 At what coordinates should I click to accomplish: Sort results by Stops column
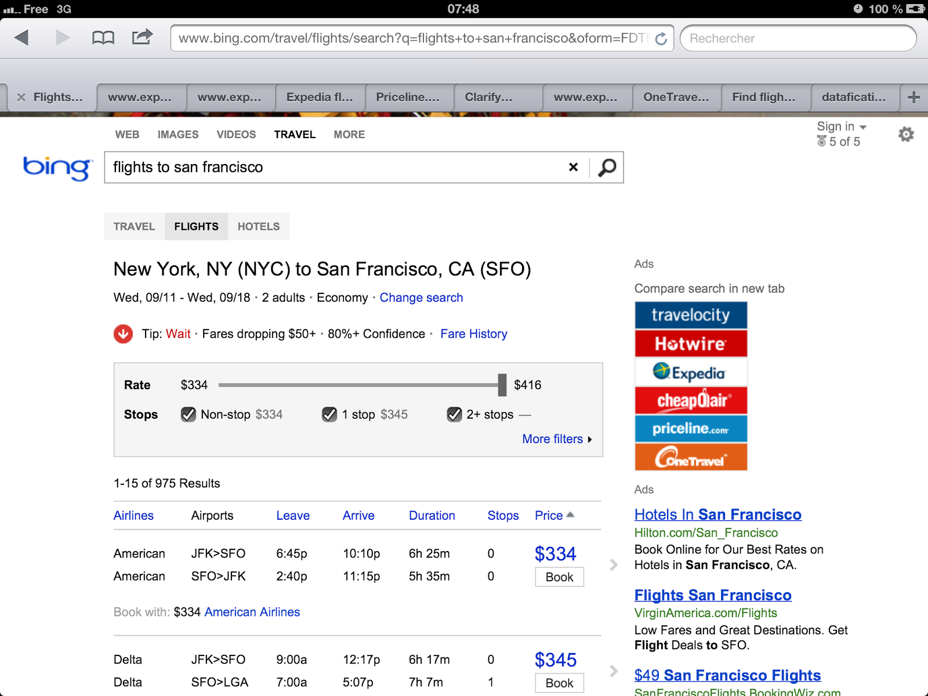[503, 516]
